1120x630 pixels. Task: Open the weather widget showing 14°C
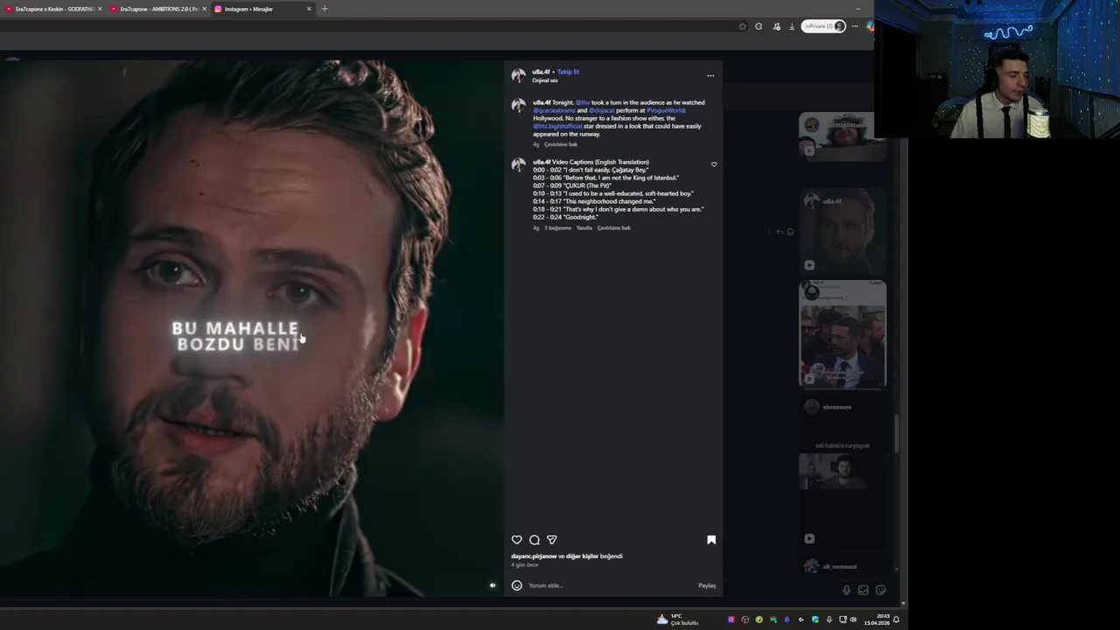point(678,619)
